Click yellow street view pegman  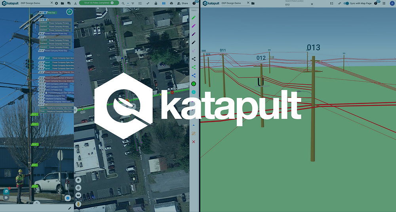(x=78, y=204)
